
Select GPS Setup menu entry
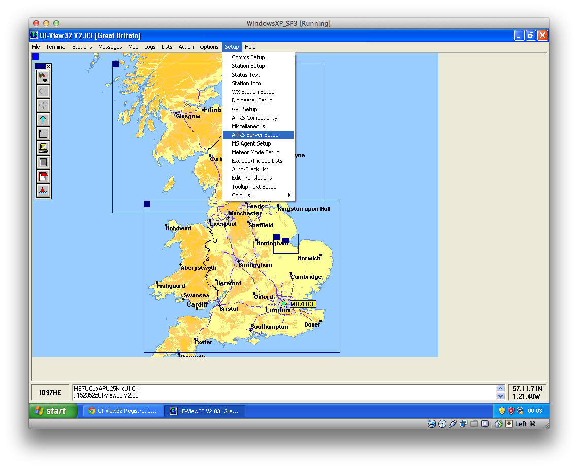pyautogui.click(x=259, y=109)
